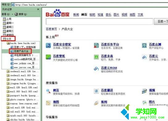
Task: Close the history sidebar panel
Action: (38, 9)
